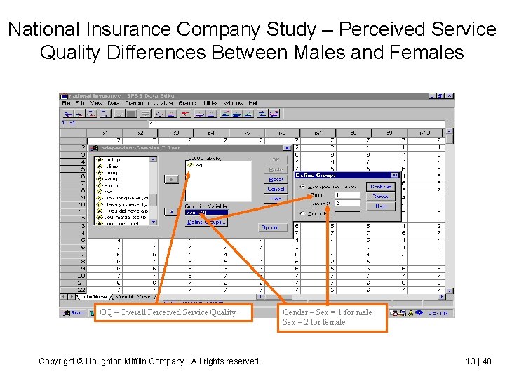Screen dimensions: 505x379
Task: Click the Define Groups... button
Action: 206,222
